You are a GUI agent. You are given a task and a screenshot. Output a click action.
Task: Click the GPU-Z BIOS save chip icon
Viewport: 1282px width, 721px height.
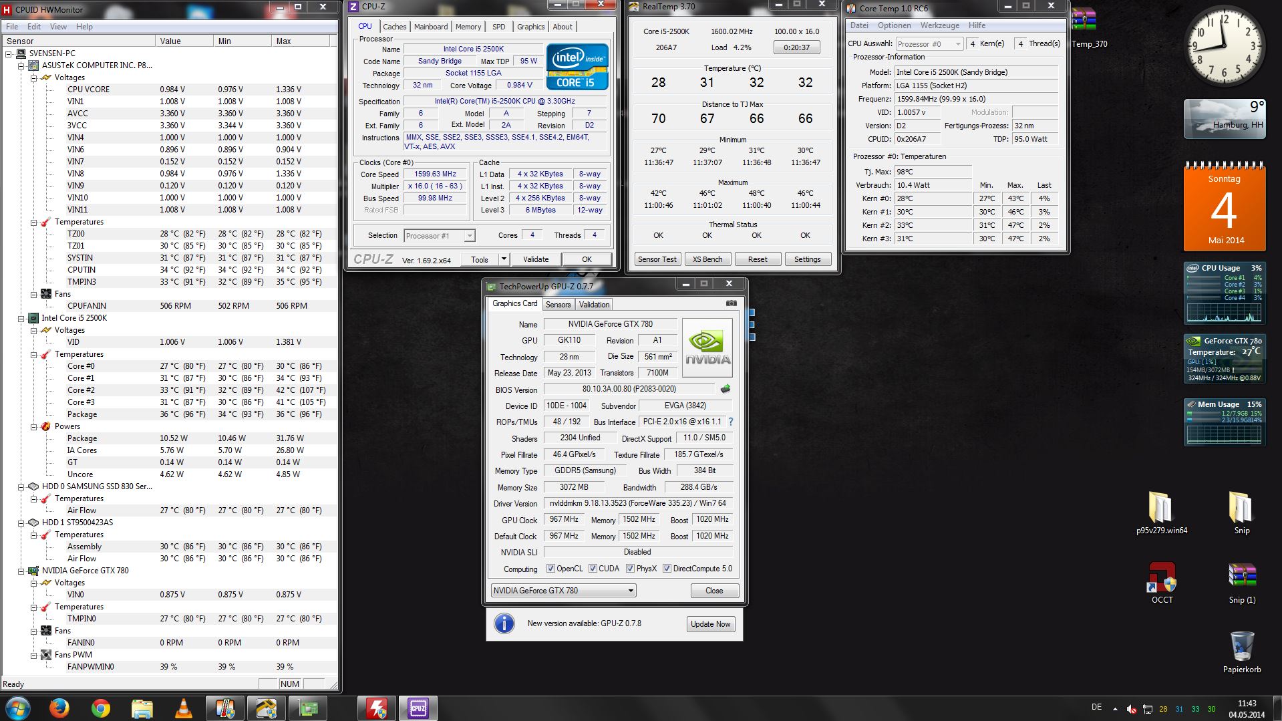726,389
